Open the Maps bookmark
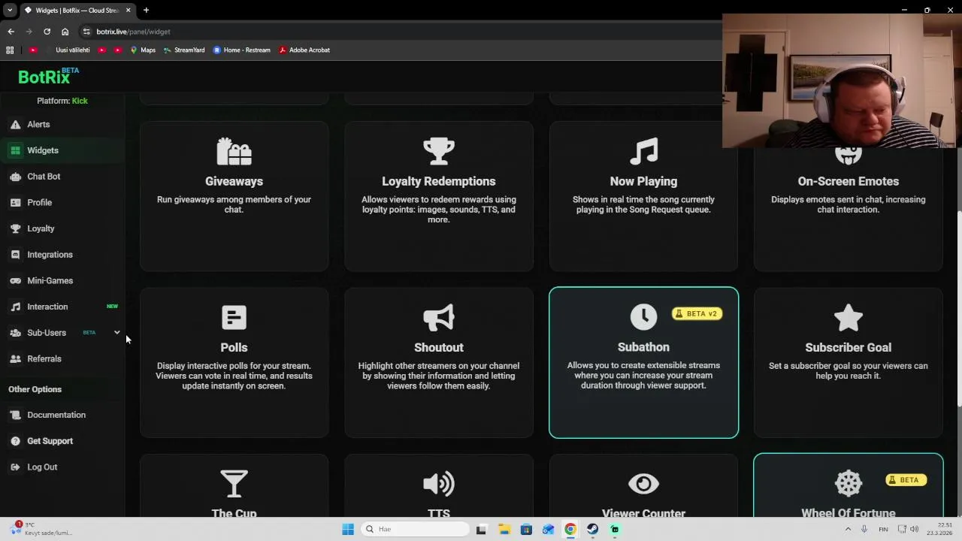The width and height of the screenshot is (962, 541). click(x=143, y=50)
